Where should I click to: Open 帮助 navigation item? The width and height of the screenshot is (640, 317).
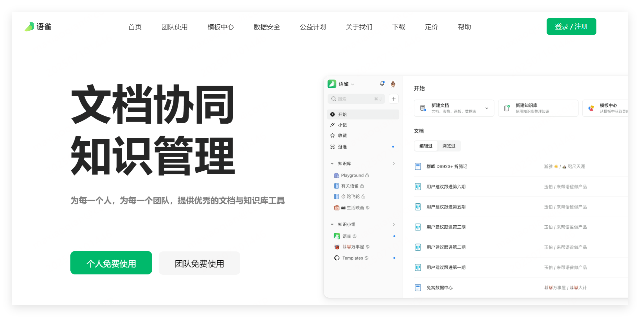465,27
